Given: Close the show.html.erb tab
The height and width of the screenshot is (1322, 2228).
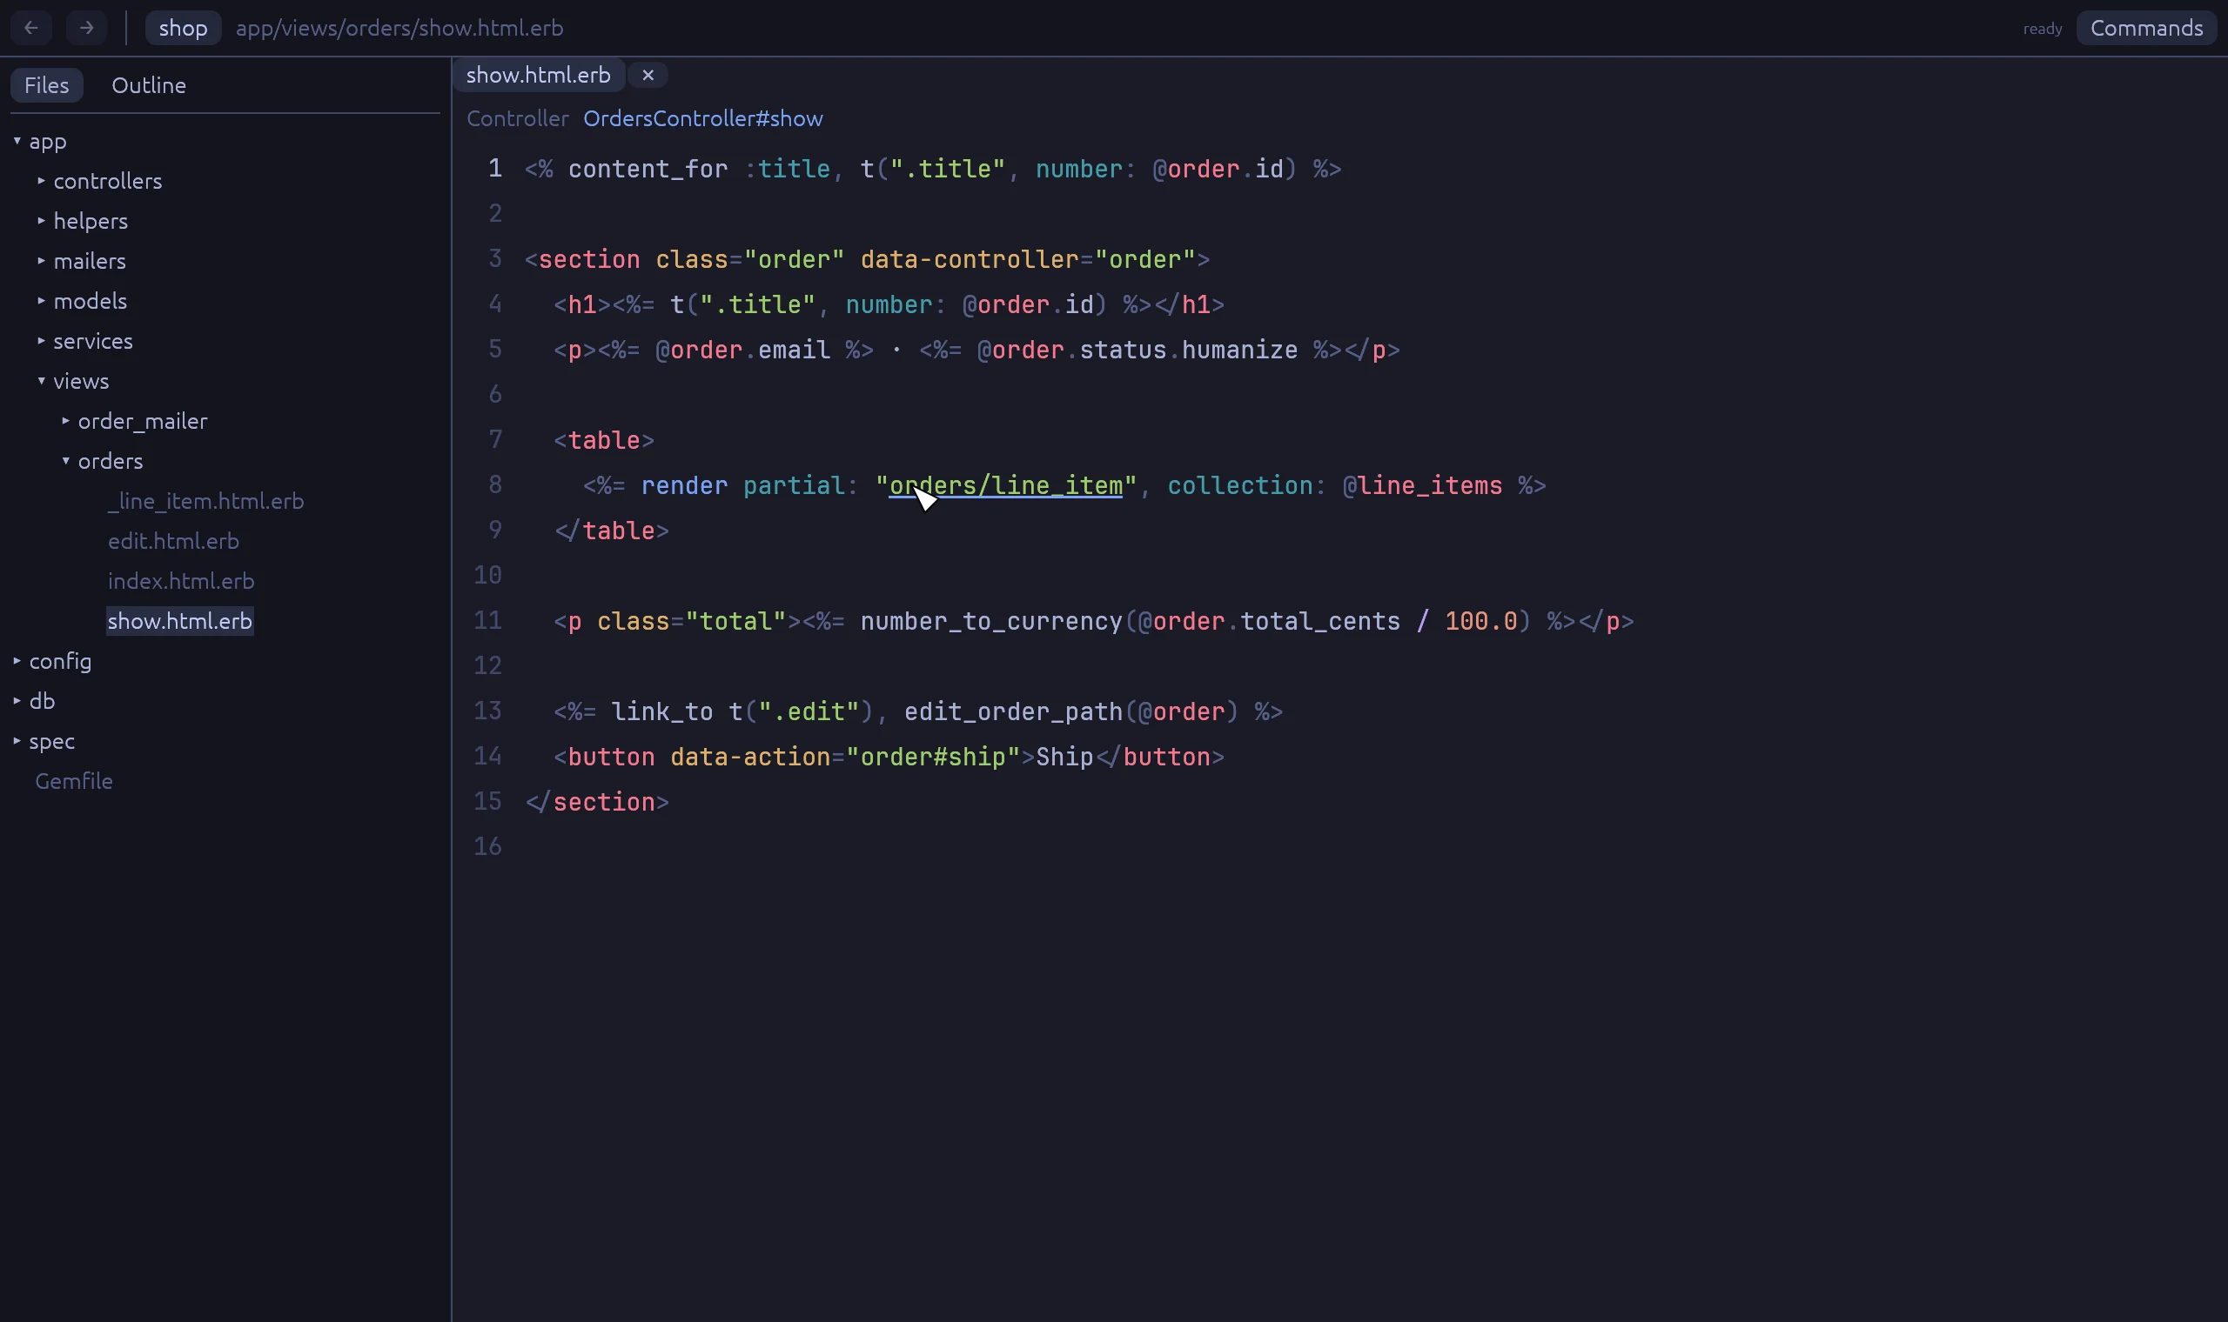Looking at the screenshot, I should [648, 75].
